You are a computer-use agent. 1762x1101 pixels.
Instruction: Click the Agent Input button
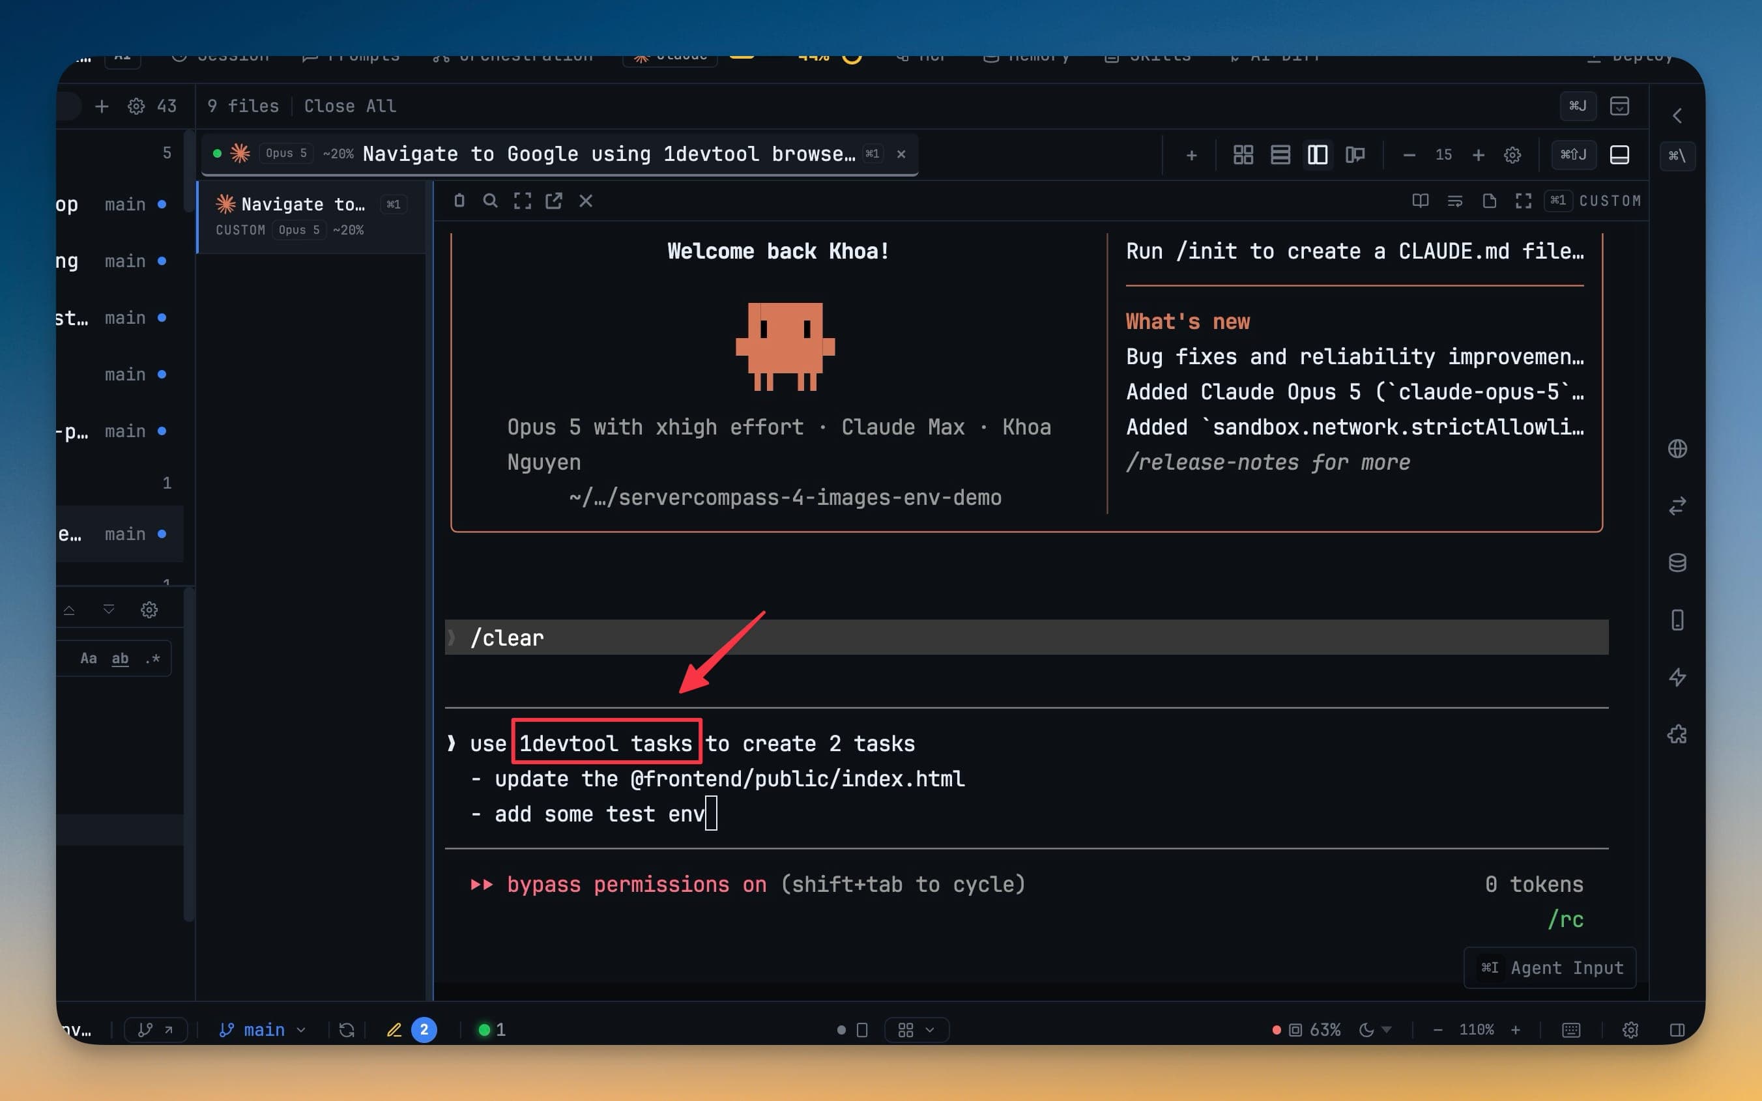tap(1550, 967)
